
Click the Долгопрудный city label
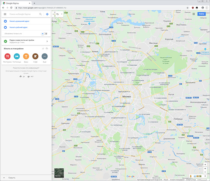[x=105, y=34]
